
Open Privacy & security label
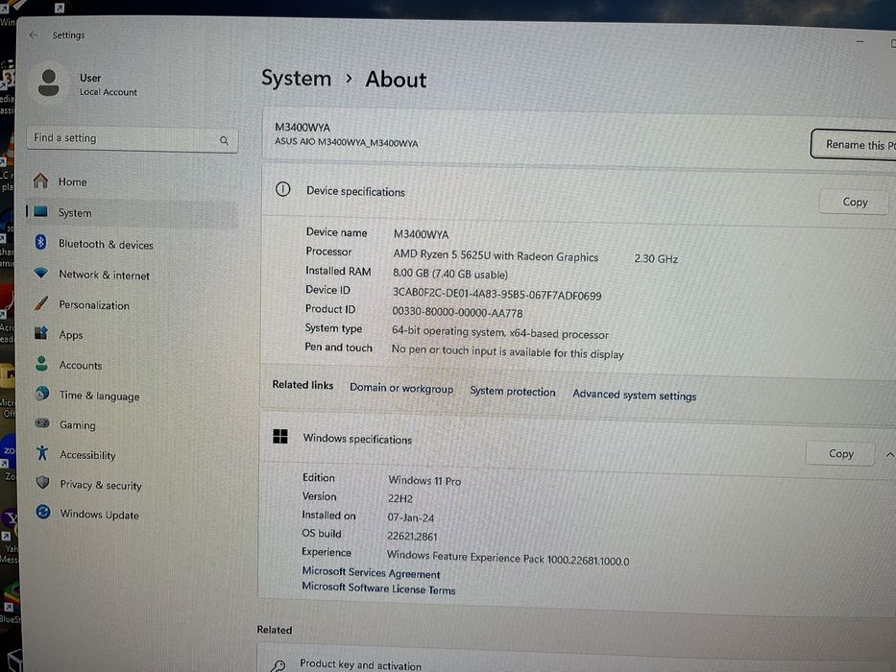coord(101,485)
